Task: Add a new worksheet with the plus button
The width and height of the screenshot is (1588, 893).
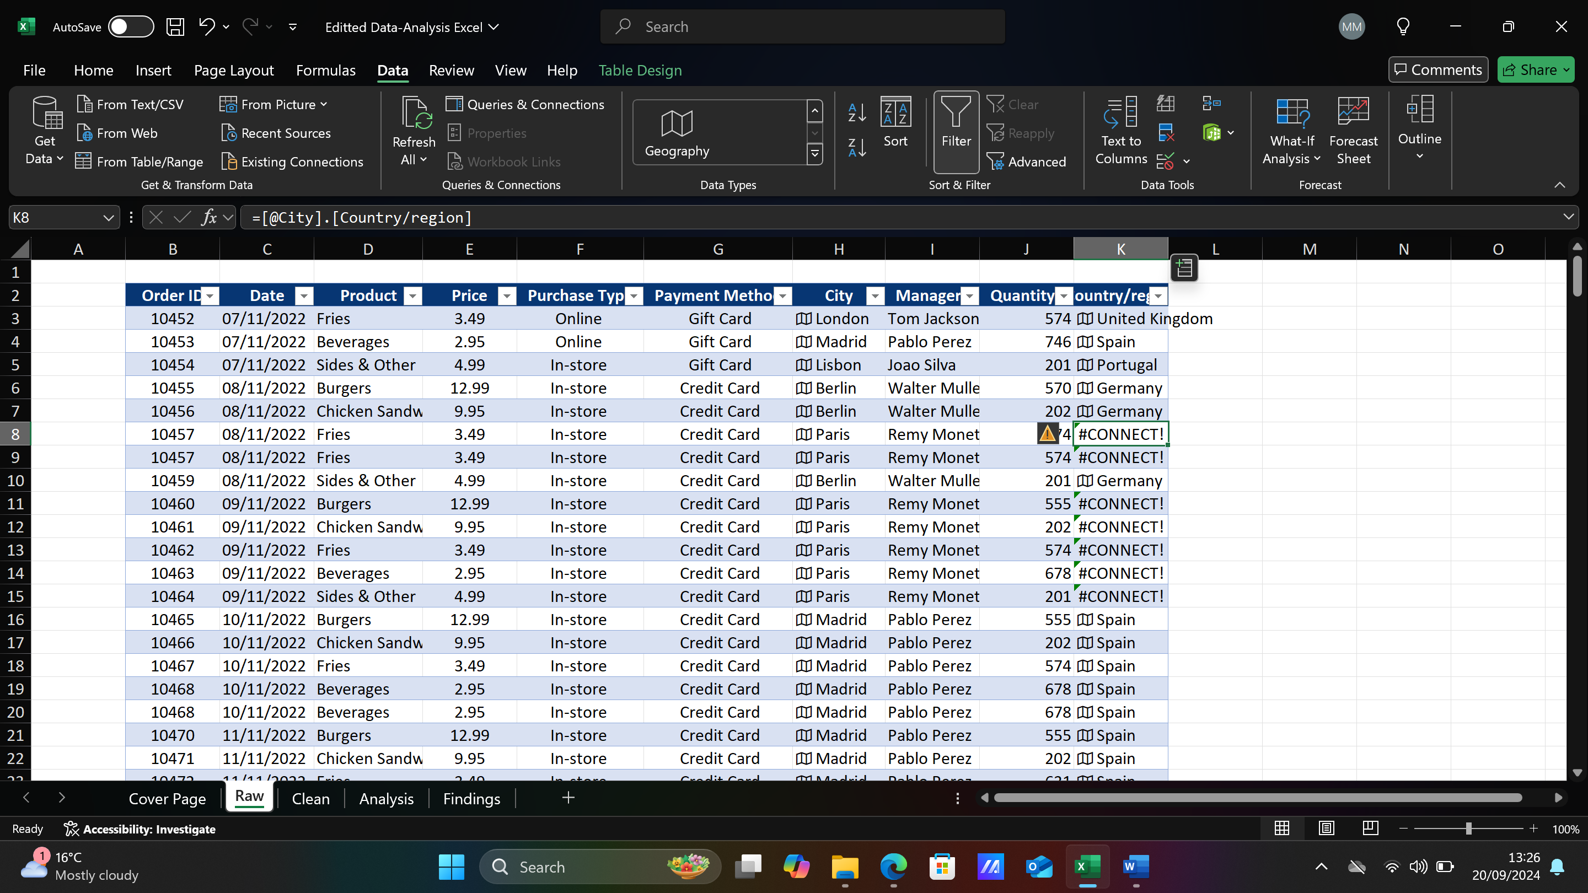Action: pyautogui.click(x=568, y=798)
